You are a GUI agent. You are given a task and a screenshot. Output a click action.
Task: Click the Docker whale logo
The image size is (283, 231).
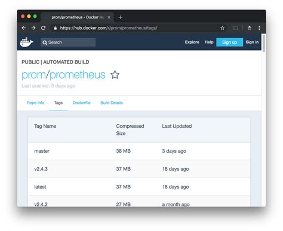[x=26, y=42]
